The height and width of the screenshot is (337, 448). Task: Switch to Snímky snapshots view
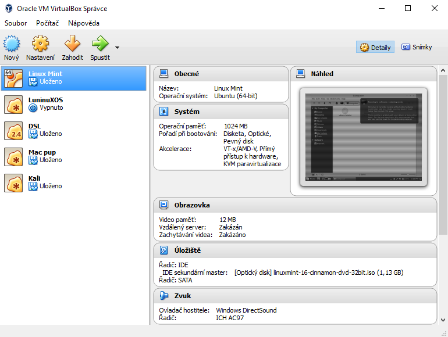pos(417,47)
